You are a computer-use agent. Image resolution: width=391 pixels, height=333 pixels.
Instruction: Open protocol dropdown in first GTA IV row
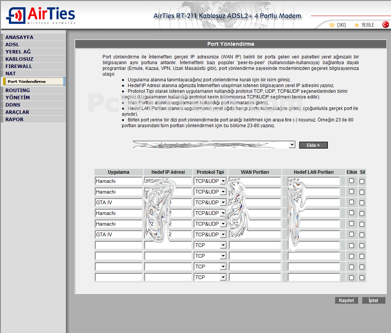(x=210, y=202)
